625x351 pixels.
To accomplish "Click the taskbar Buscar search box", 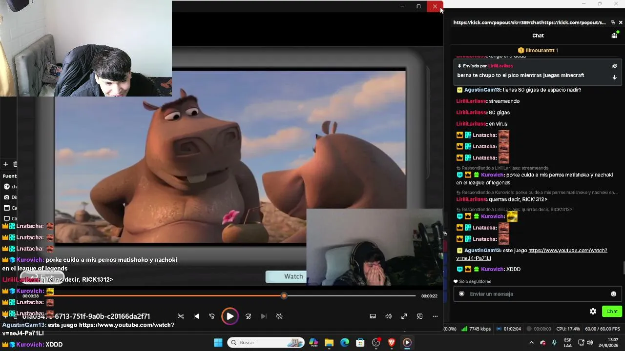I will coord(266,343).
